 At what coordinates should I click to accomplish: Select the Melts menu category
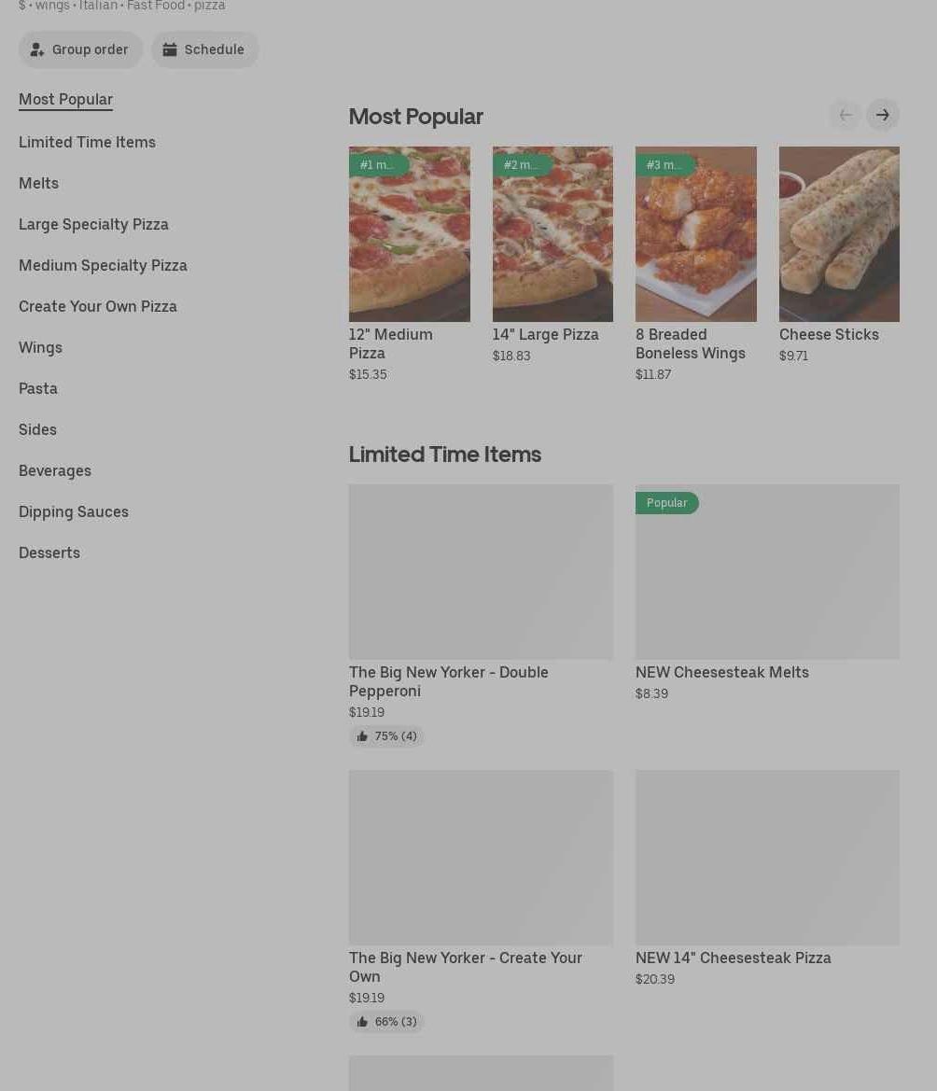pos(38,183)
